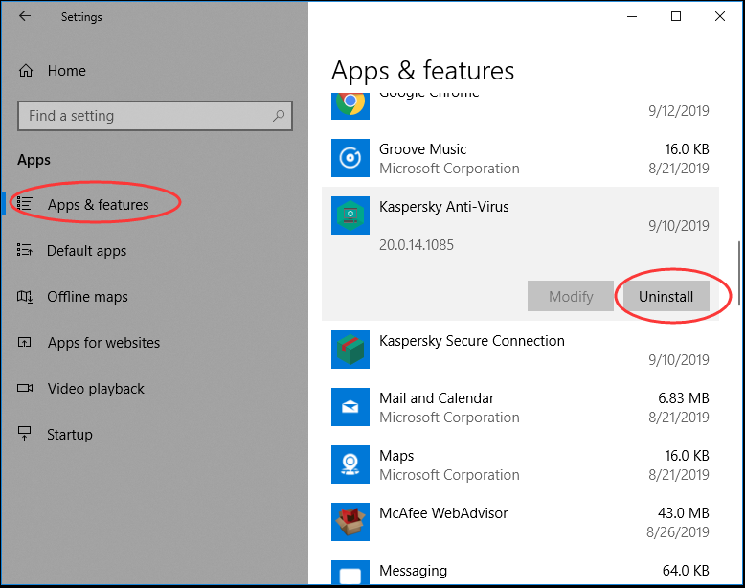Open the Home settings page

point(66,71)
